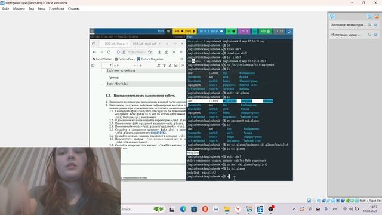The image size is (382, 215).
Task: Expand PDF viewer tools chevron
Action: 183,66
